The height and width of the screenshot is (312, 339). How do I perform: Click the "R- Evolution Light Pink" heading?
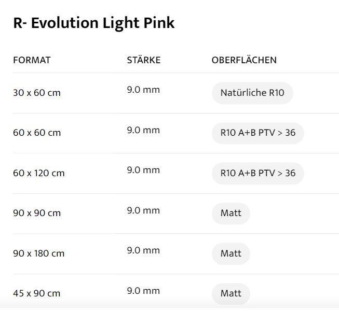point(94,23)
